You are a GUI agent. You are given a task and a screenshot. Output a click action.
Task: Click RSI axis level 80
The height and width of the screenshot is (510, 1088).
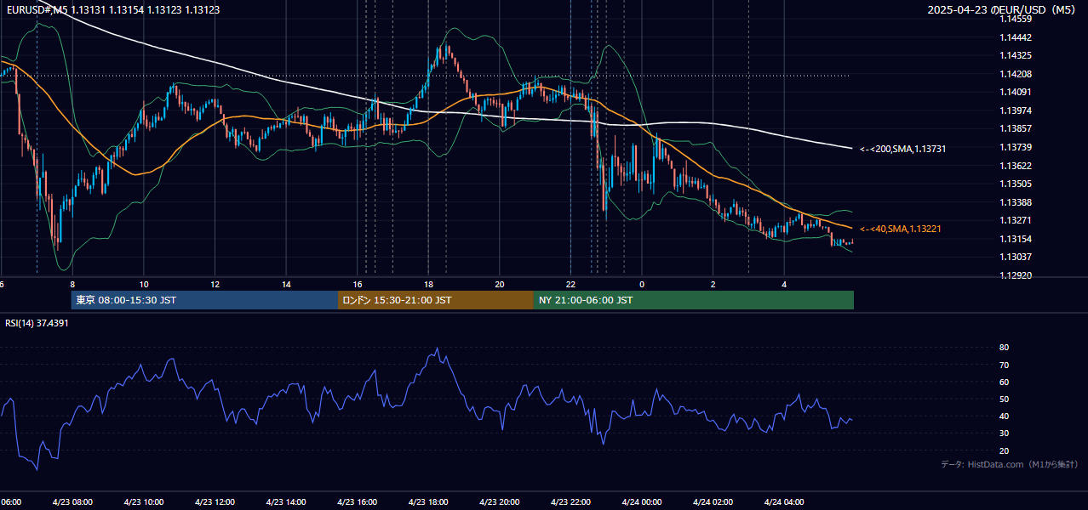[1005, 348]
